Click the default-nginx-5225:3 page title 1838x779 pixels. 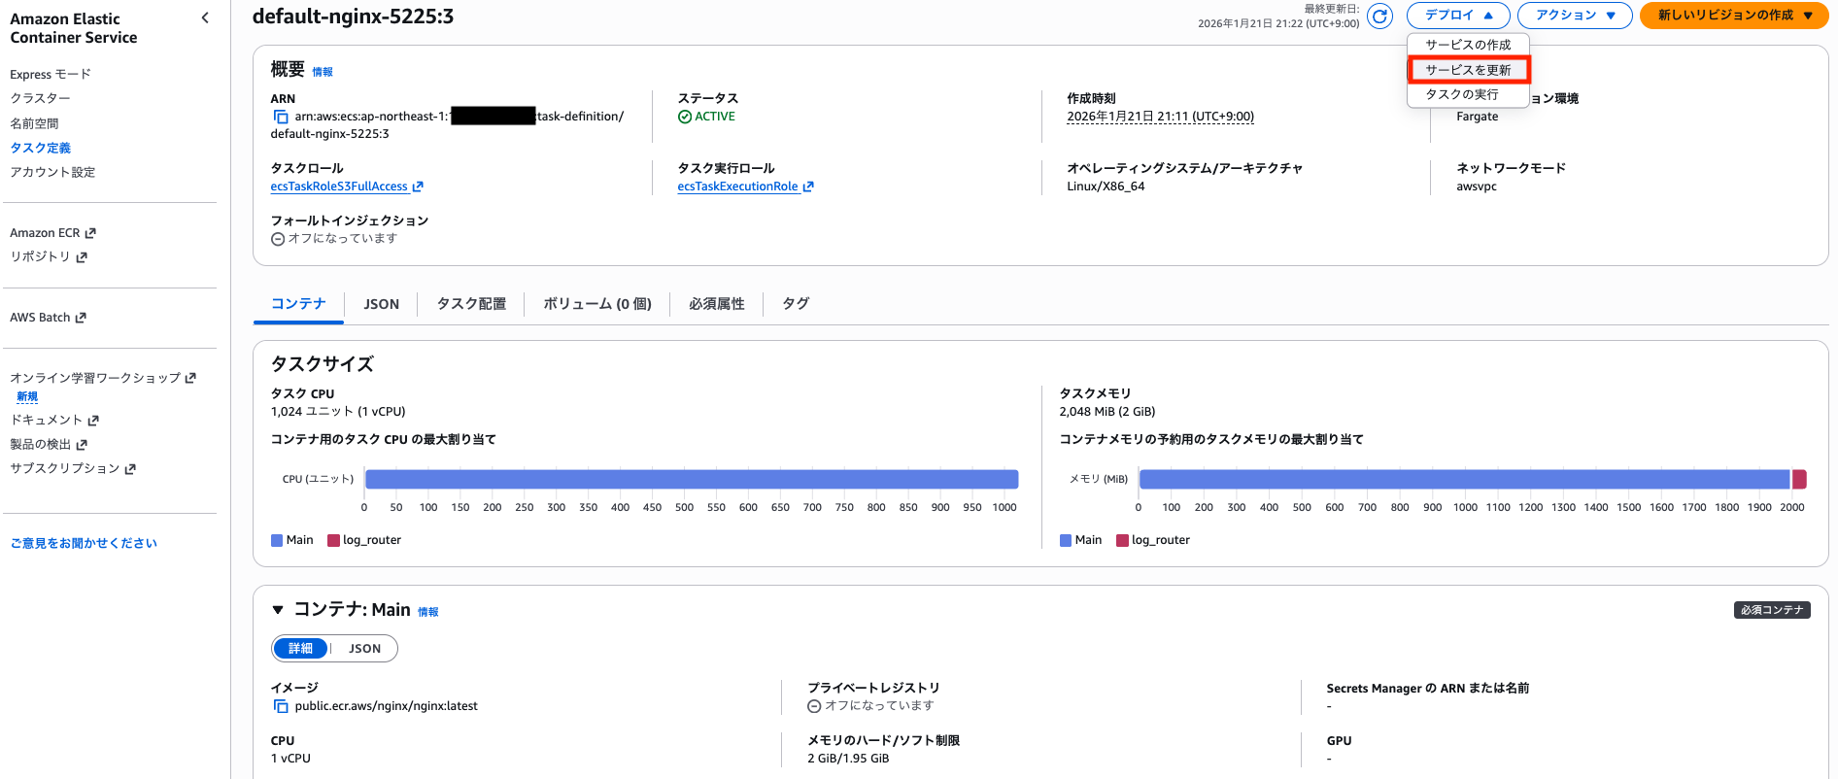click(x=353, y=17)
